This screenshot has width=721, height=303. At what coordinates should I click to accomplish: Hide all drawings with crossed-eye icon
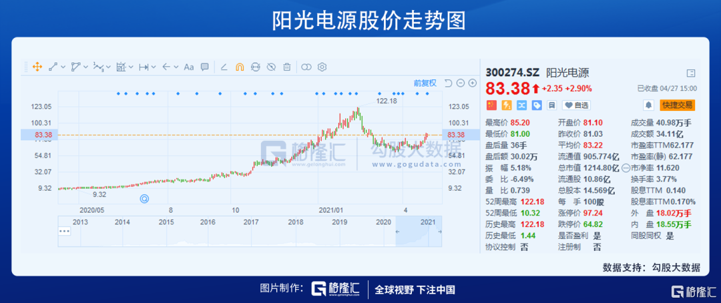pyautogui.click(x=271, y=67)
